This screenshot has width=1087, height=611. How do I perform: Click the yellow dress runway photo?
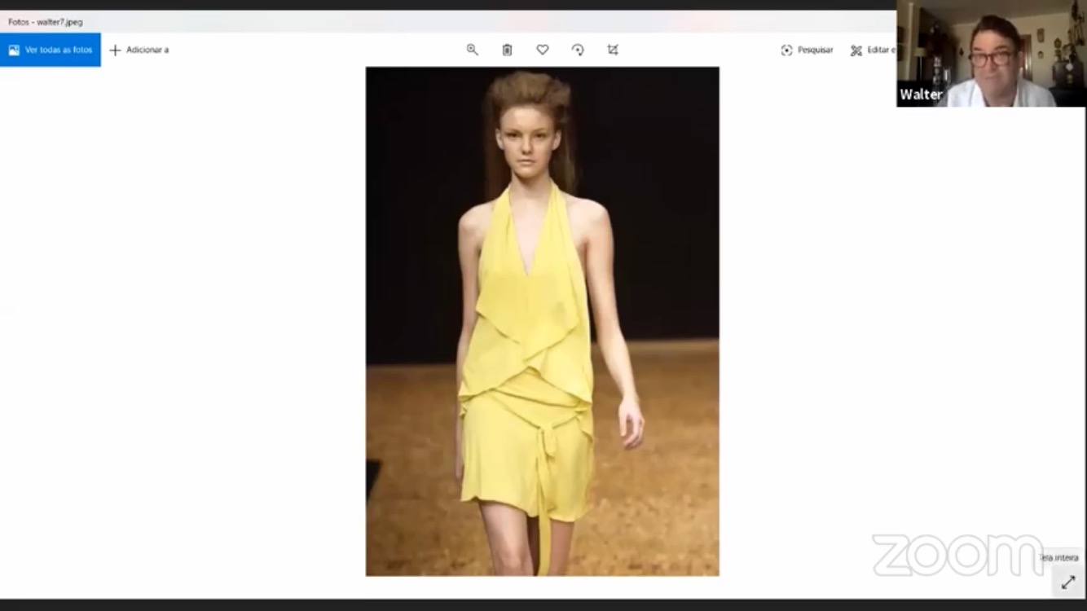pyautogui.click(x=542, y=321)
